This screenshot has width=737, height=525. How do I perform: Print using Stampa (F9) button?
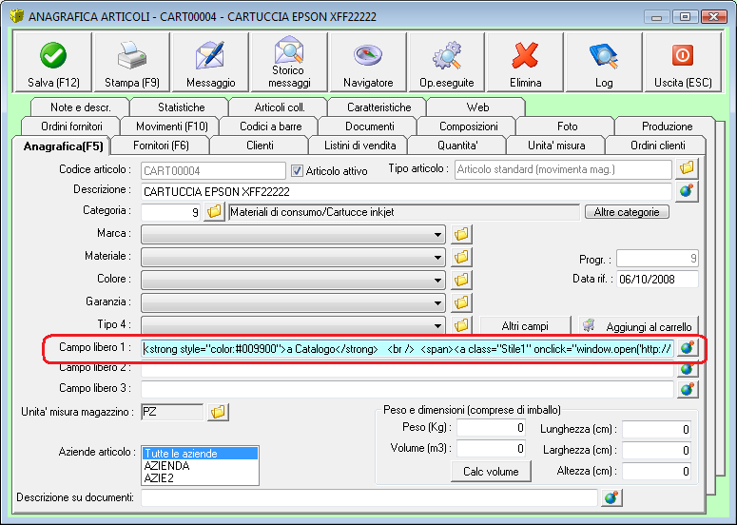coord(132,62)
